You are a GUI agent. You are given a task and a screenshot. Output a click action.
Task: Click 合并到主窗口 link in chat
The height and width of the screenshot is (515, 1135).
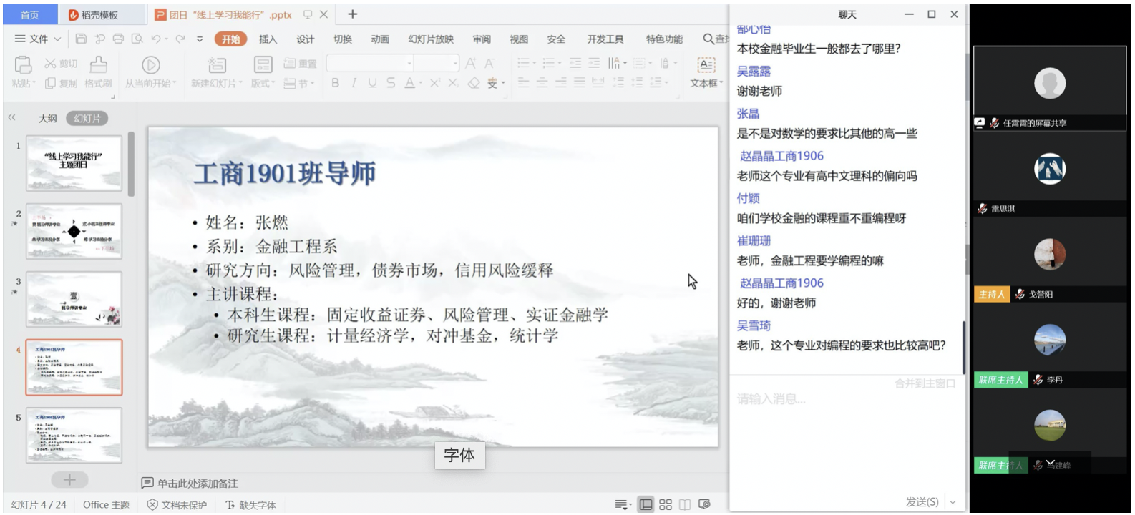click(x=925, y=383)
